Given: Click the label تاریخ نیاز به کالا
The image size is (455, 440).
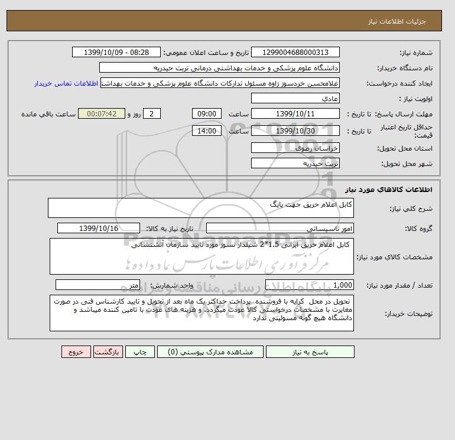Looking at the screenshot, I should (x=170, y=229).
